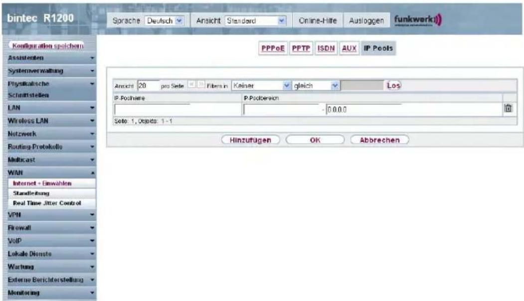
Task: Click the Los filter button
Action: pyautogui.click(x=393, y=86)
